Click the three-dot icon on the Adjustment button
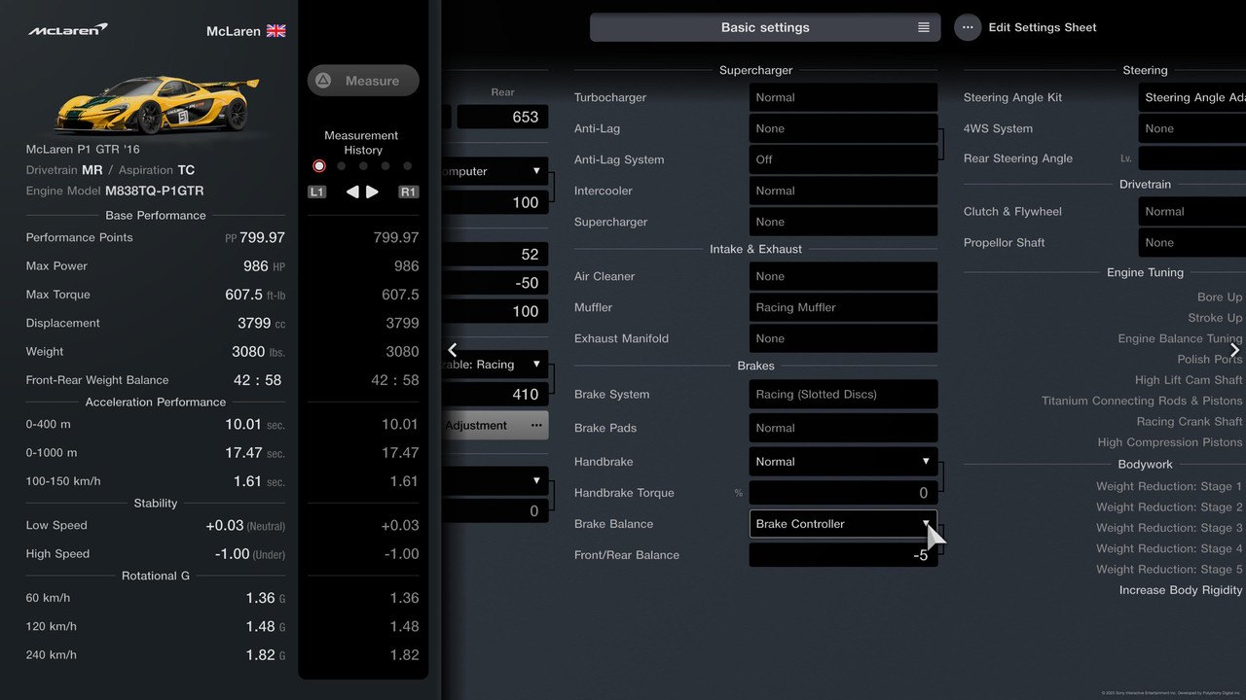 (x=536, y=425)
